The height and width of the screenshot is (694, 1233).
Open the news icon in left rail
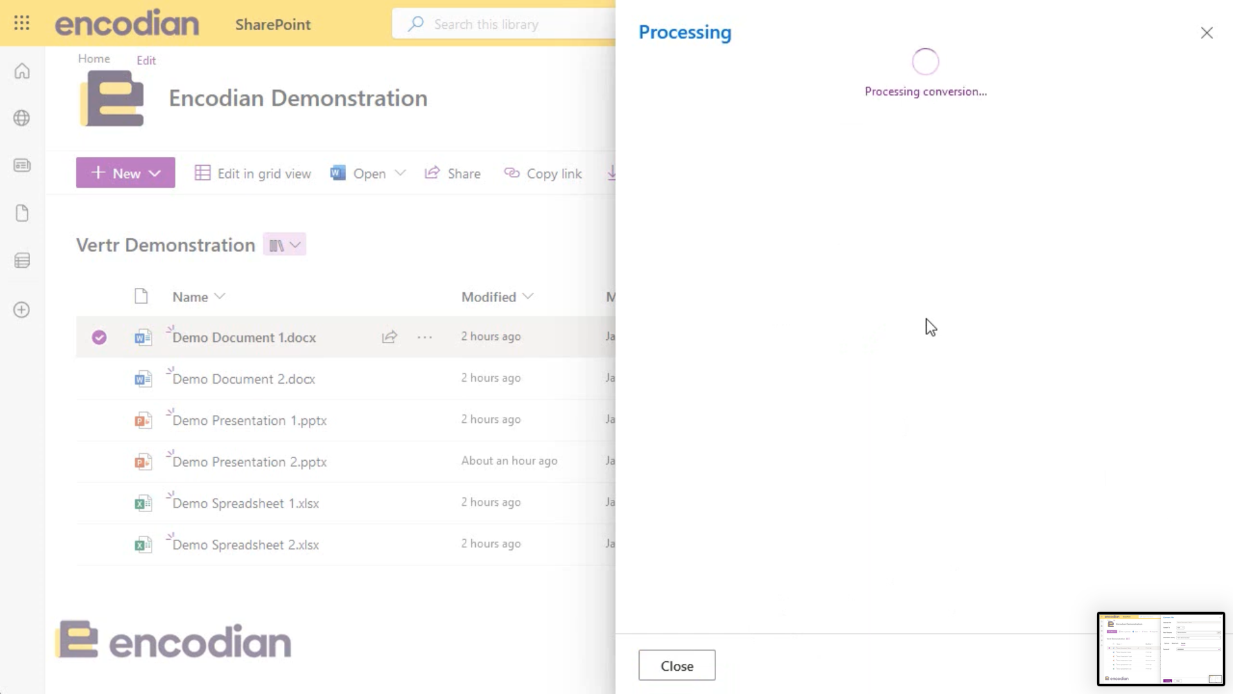point(22,166)
